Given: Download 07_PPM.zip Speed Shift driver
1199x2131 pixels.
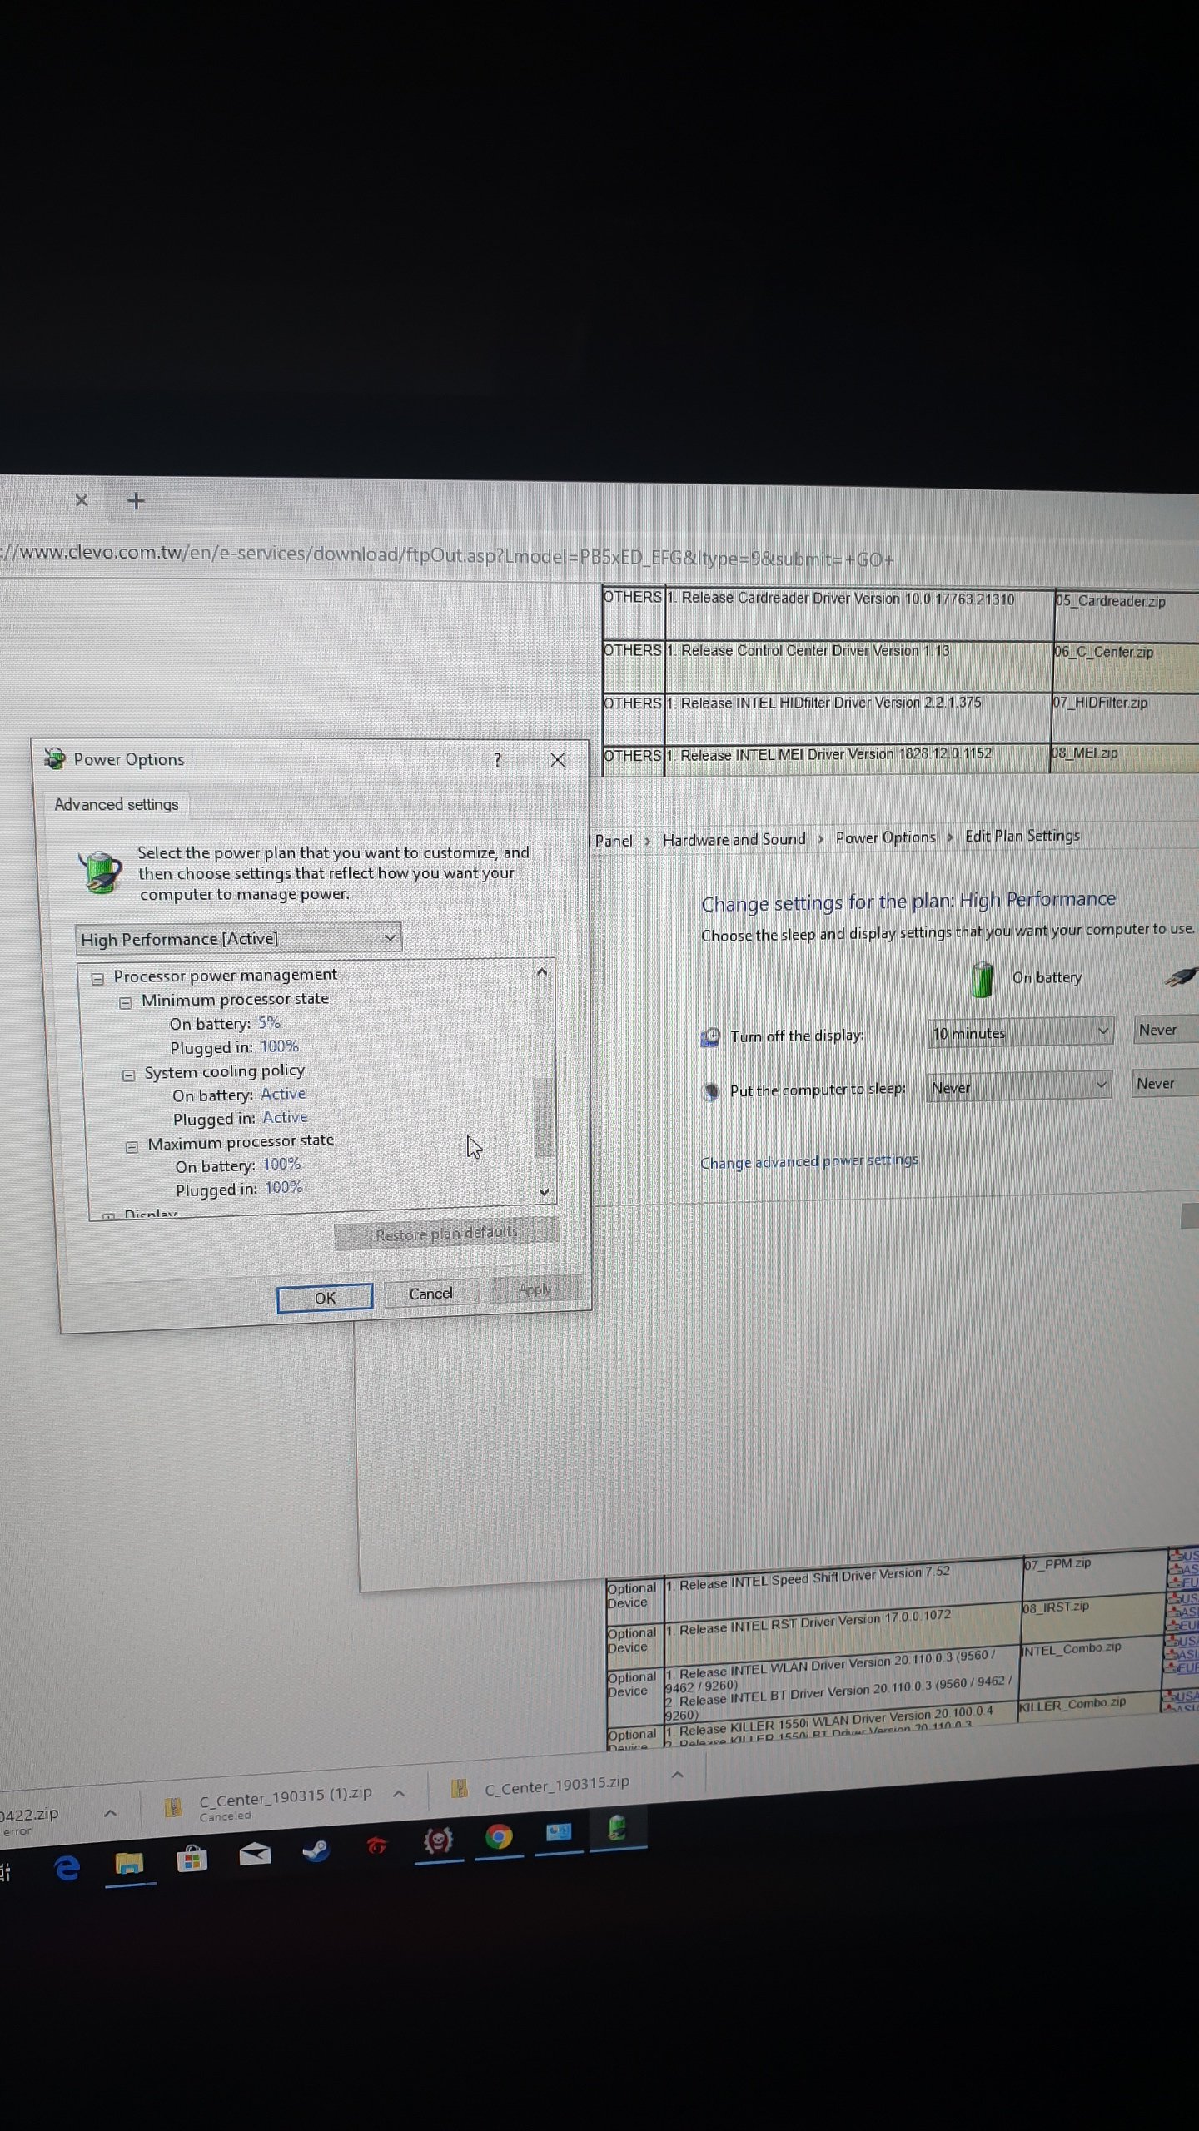Looking at the screenshot, I should point(1057,1564).
